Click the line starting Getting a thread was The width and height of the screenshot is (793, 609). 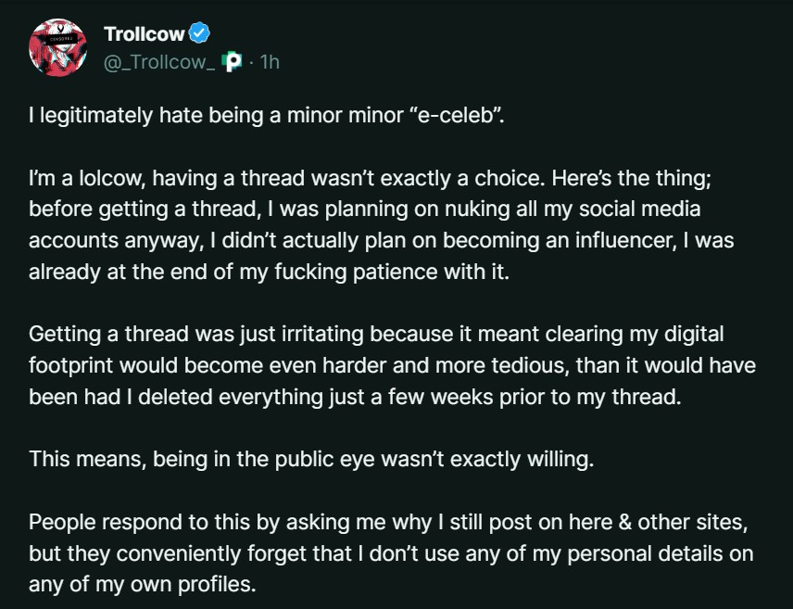click(x=376, y=334)
